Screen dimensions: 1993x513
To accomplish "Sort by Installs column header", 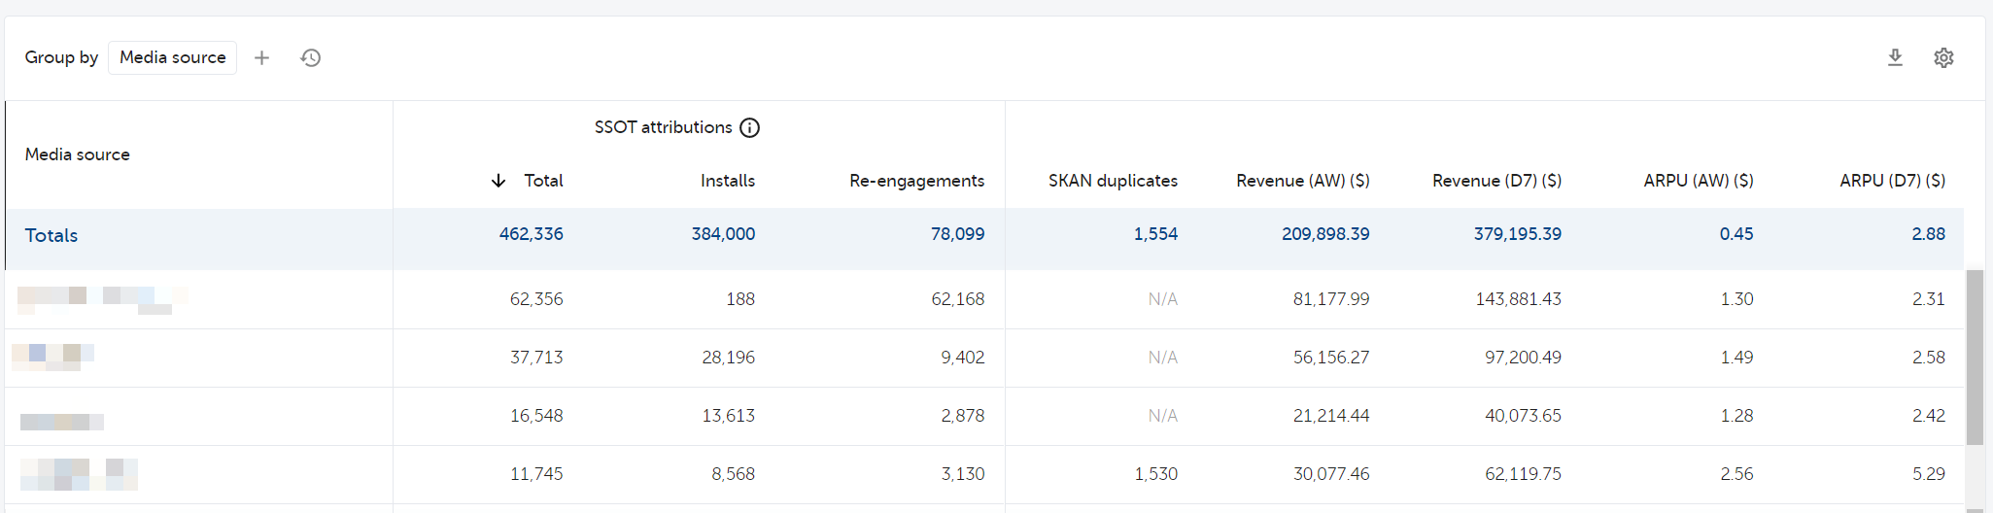I will (727, 181).
